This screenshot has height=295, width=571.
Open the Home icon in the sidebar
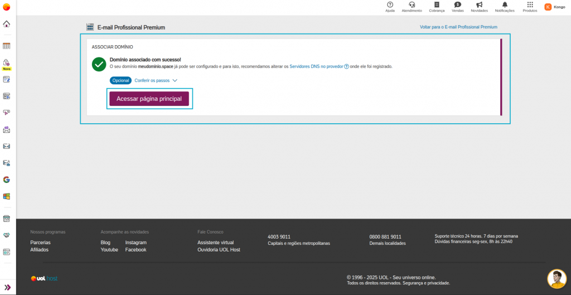7,24
